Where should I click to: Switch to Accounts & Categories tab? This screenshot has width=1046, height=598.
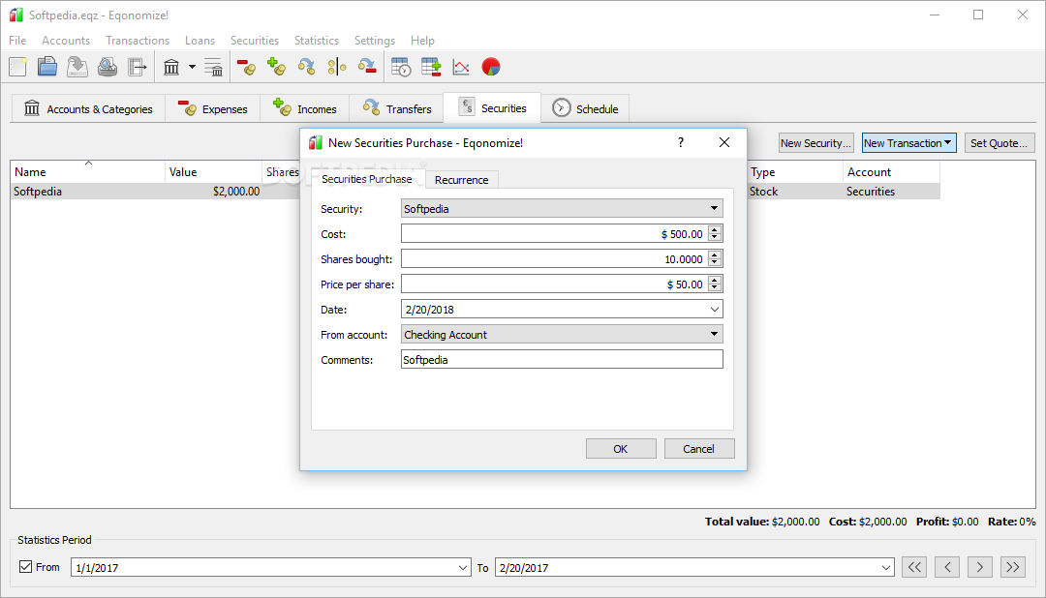click(88, 108)
